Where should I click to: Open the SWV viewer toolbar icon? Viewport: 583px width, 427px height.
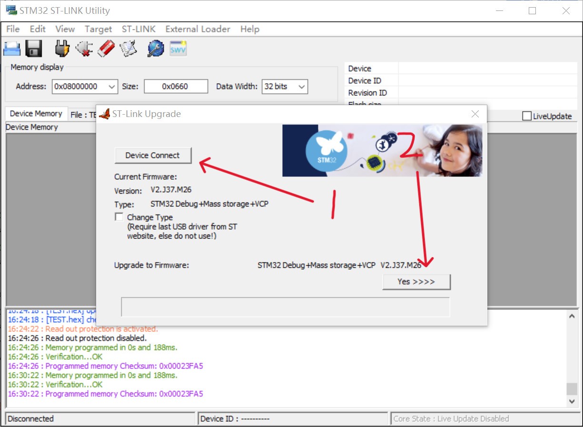pos(178,48)
